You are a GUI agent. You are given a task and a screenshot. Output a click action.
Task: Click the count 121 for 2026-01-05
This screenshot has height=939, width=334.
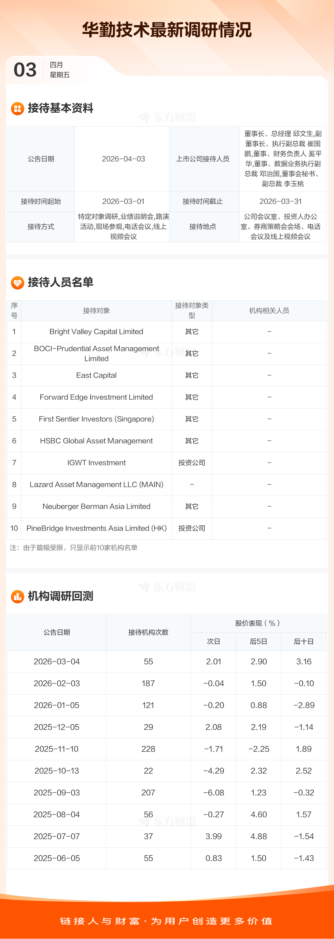click(148, 705)
